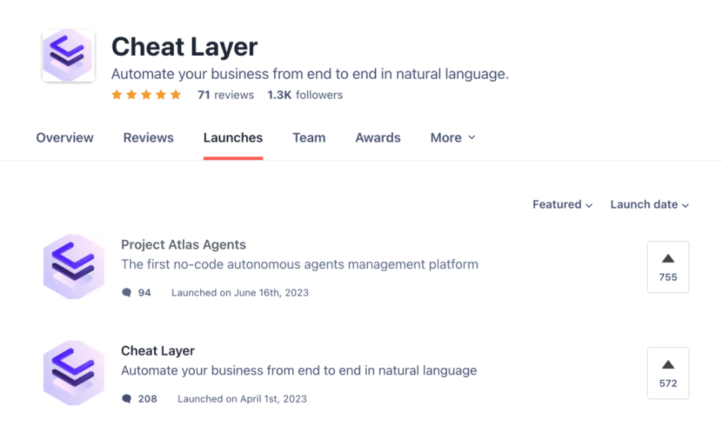Select the Launches tab

(233, 138)
